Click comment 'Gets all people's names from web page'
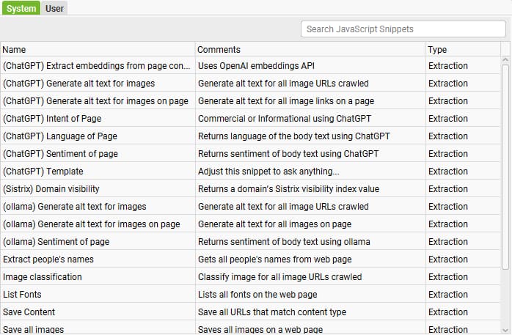The image size is (512, 335). tap(274, 259)
